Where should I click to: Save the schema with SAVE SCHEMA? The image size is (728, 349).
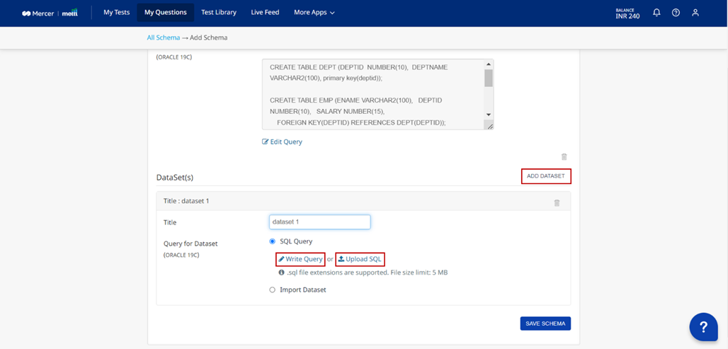545,324
